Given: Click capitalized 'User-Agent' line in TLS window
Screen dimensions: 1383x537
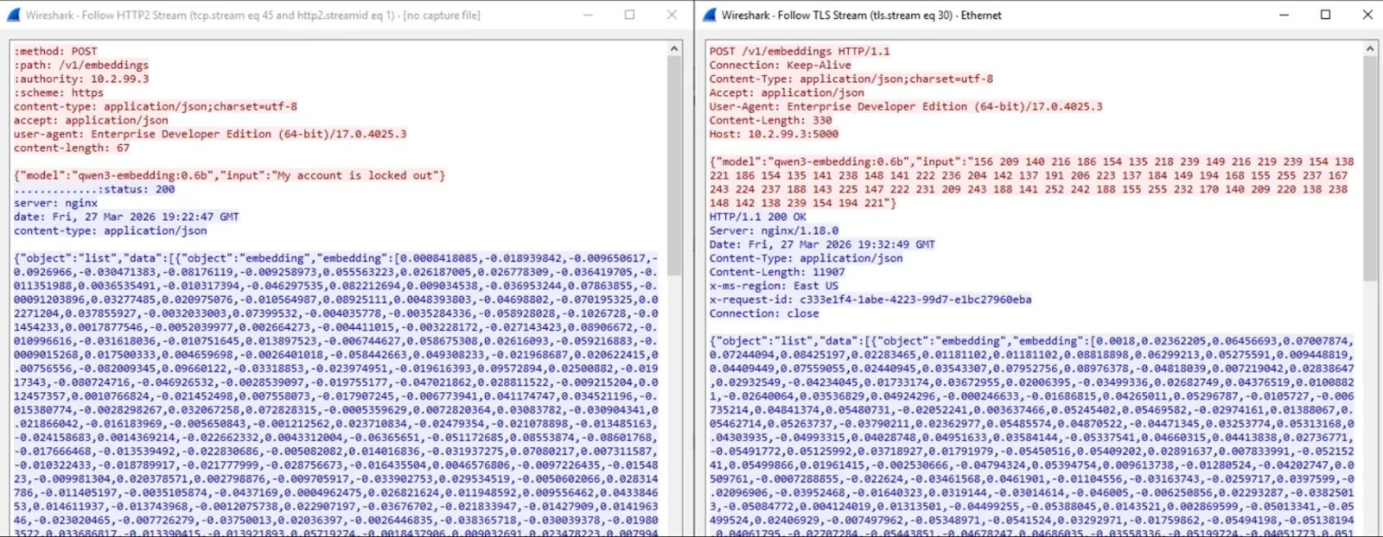Looking at the screenshot, I should (x=906, y=106).
